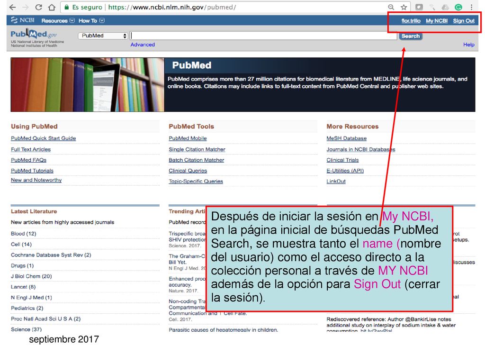
Task: Open Clinical Queries
Action: pos(188,171)
